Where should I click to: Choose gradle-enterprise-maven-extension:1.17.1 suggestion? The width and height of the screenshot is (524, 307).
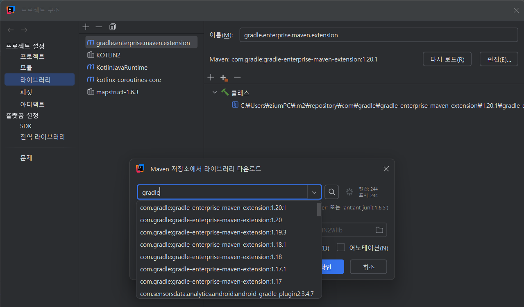coord(227,269)
